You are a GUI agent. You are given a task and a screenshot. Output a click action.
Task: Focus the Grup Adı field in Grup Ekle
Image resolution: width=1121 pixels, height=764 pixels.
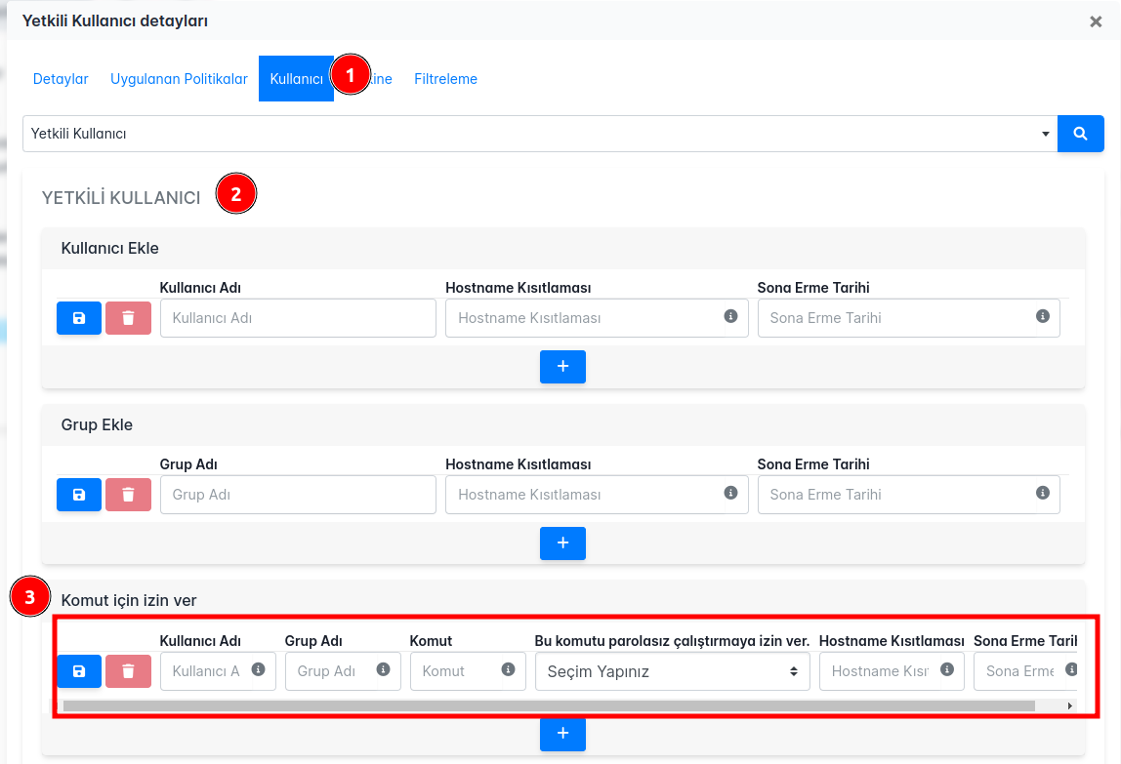coord(298,495)
